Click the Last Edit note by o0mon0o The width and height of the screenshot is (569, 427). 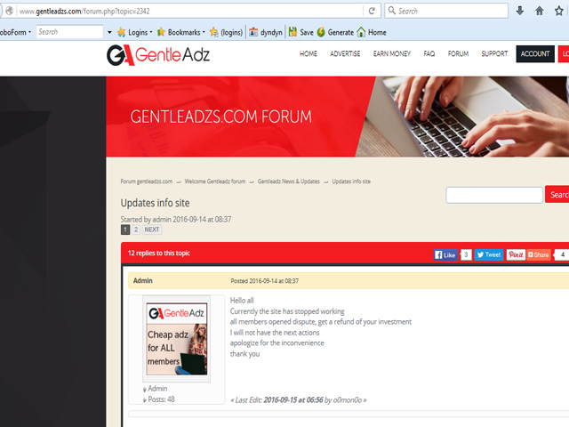(x=299, y=400)
